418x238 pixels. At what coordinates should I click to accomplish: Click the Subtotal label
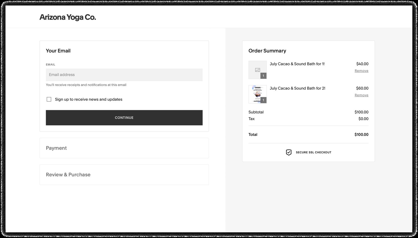coord(256,112)
